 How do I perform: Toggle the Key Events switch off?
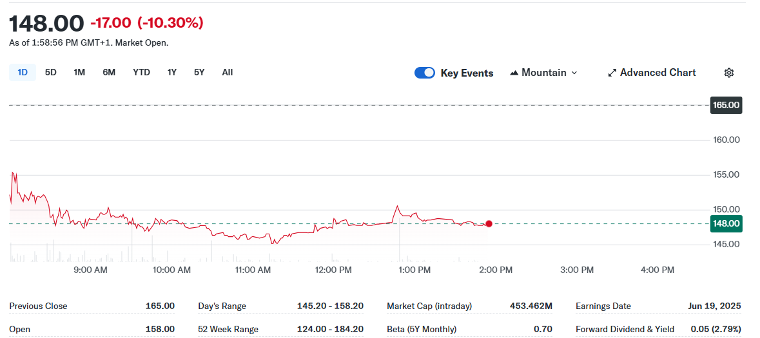click(425, 73)
